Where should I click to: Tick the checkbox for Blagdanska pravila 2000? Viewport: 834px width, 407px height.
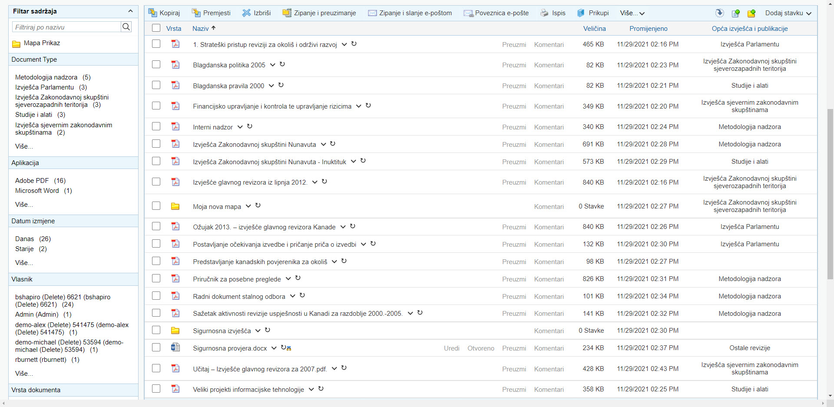point(156,85)
